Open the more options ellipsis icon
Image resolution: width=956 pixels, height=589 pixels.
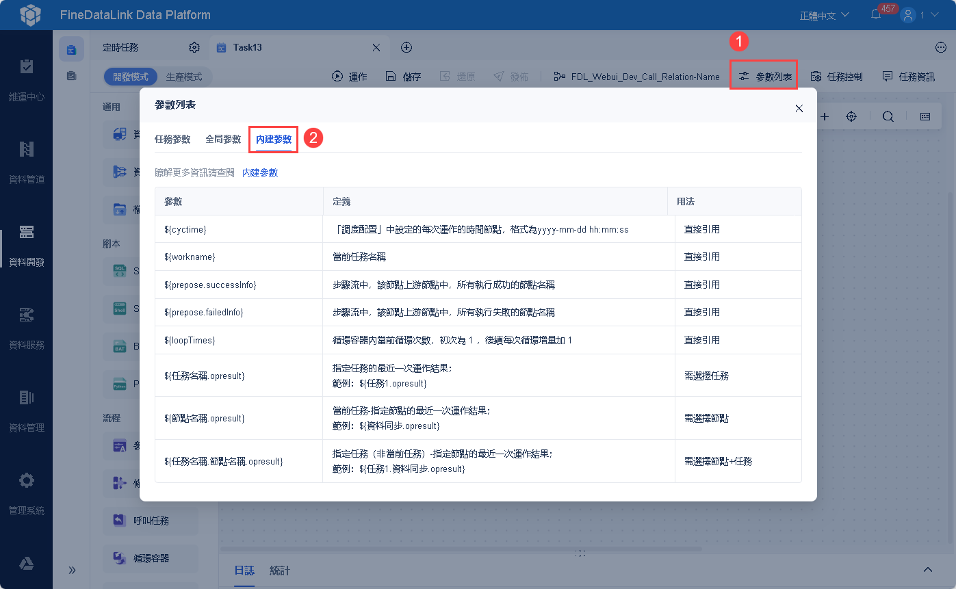(940, 47)
